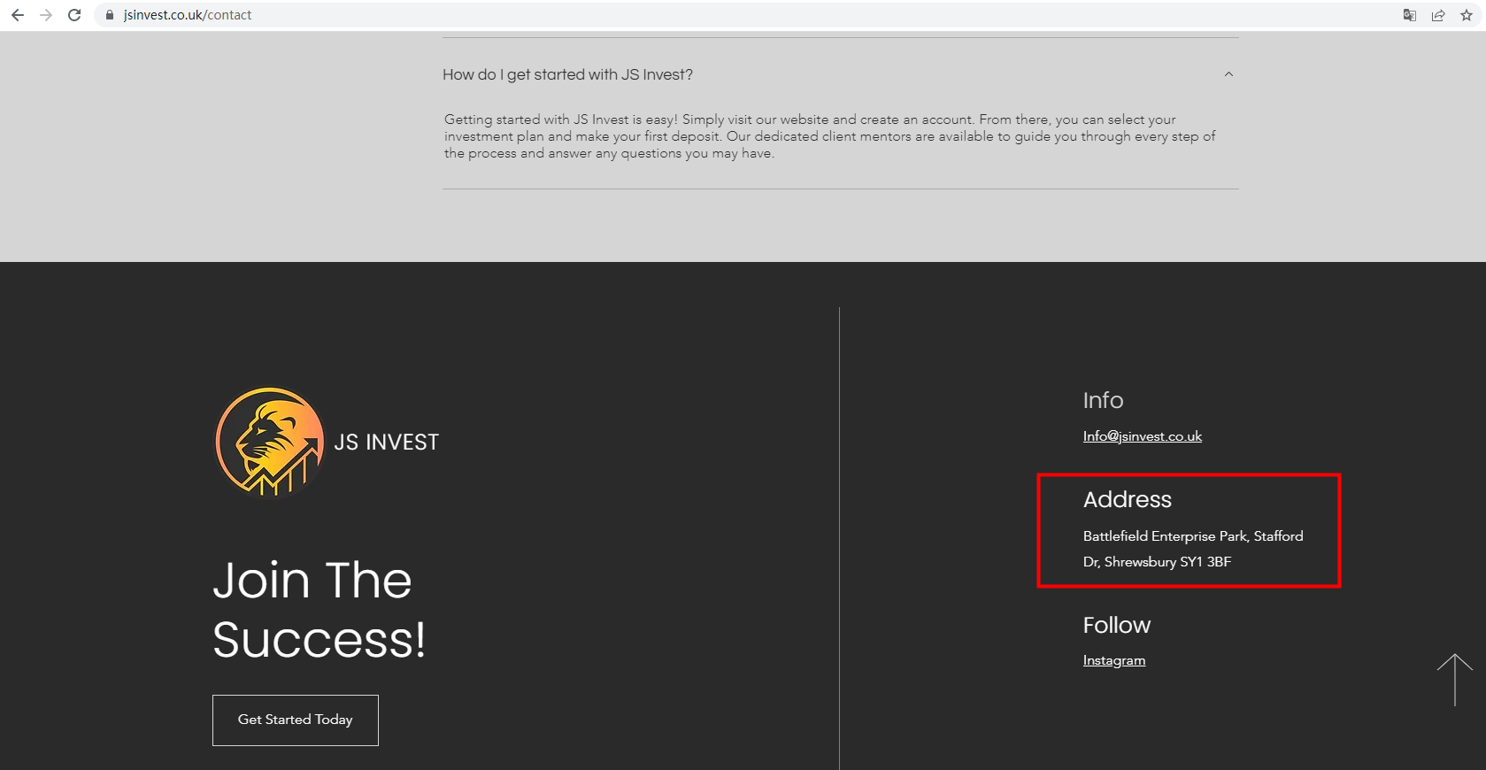Open the Instagram link
Screen dimensions: 1486x770
point(1113,660)
